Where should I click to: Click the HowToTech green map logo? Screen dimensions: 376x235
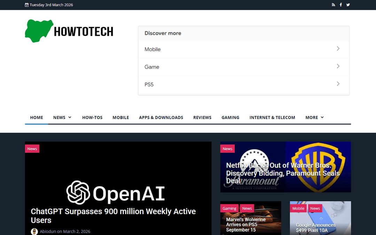click(x=39, y=31)
